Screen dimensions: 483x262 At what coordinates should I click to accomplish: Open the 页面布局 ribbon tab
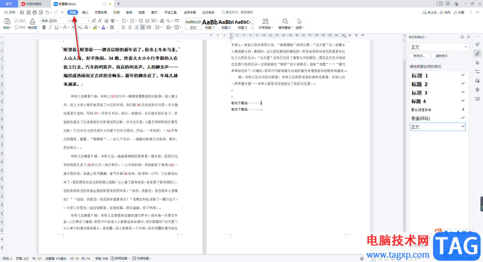(x=101, y=12)
